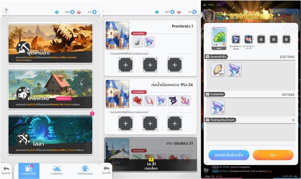
Task: Switch to the blue tree tab
Action: click(x=85, y=170)
